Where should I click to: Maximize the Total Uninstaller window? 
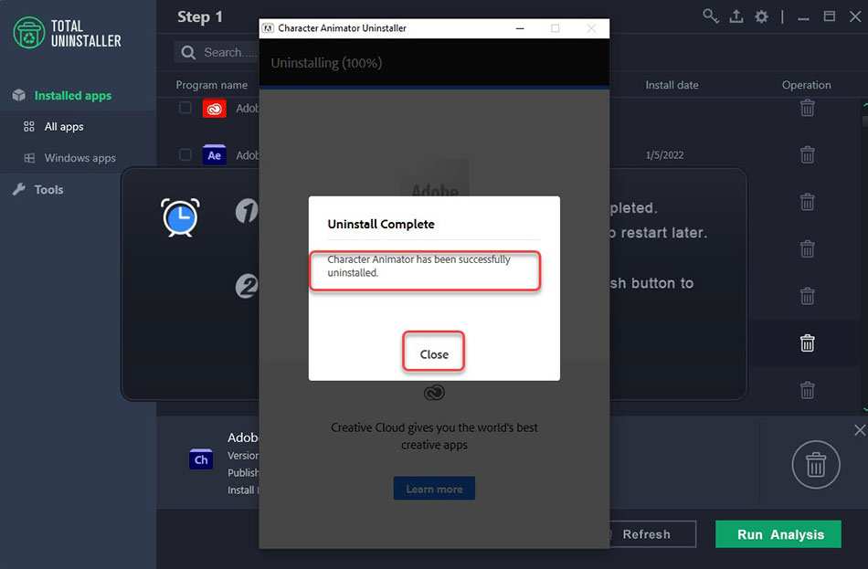pyautogui.click(x=830, y=16)
